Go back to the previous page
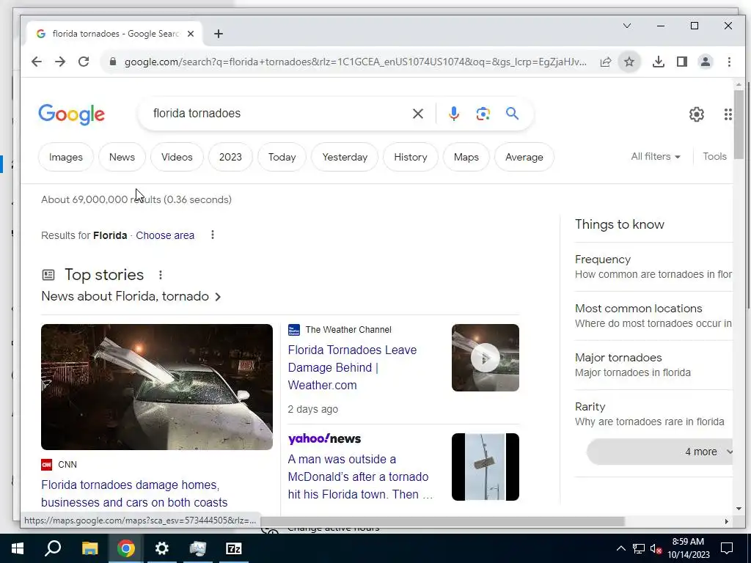This screenshot has width=751, height=563. (x=37, y=62)
